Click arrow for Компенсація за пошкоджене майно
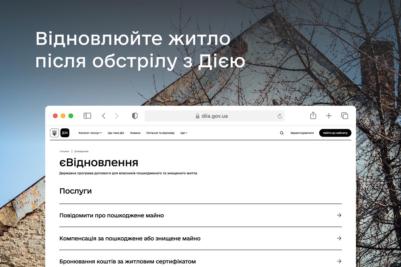 click(x=339, y=238)
